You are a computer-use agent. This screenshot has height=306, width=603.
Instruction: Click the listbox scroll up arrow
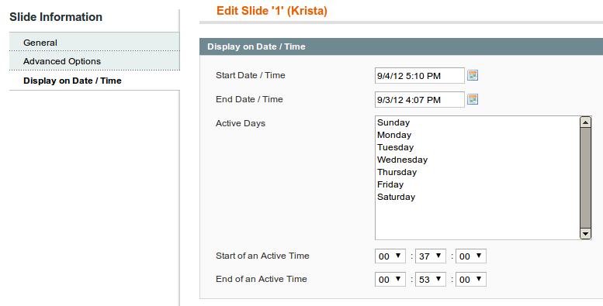[x=585, y=122]
